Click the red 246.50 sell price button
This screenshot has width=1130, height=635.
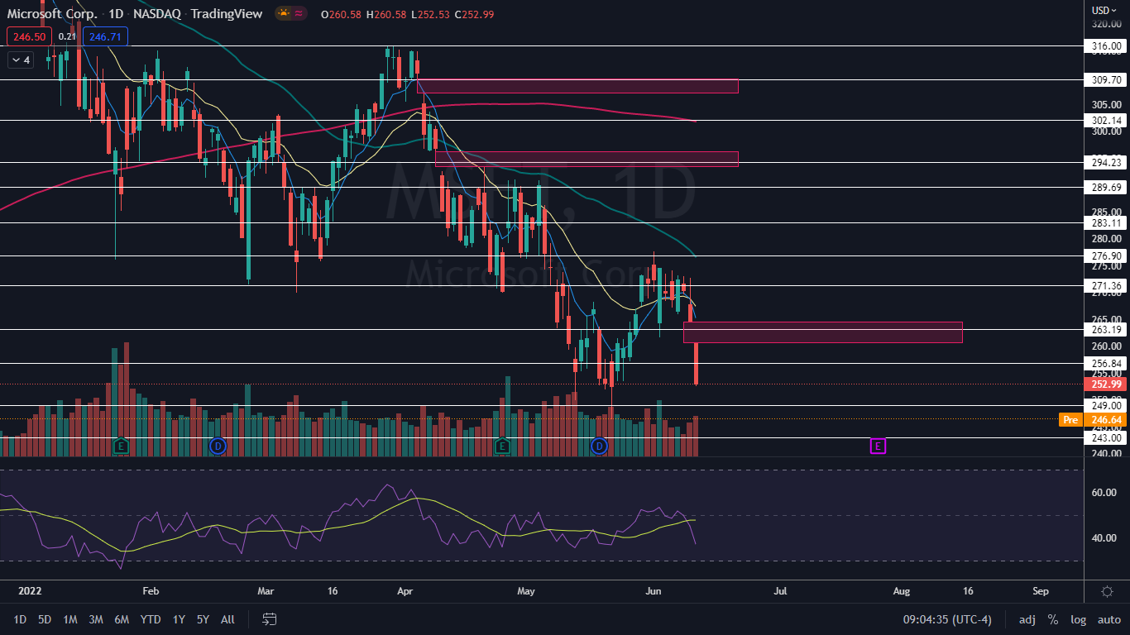pyautogui.click(x=30, y=36)
